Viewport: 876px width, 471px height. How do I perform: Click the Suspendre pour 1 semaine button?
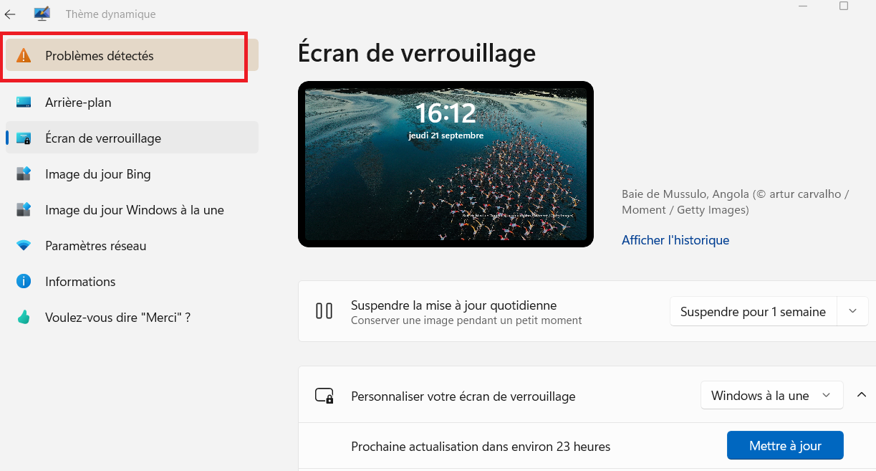click(753, 311)
